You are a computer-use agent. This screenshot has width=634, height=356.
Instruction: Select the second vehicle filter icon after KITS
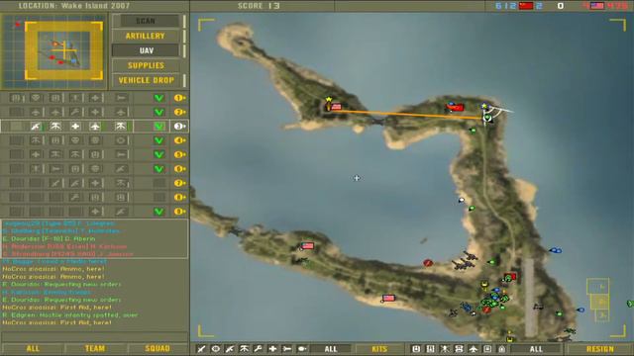click(430, 349)
